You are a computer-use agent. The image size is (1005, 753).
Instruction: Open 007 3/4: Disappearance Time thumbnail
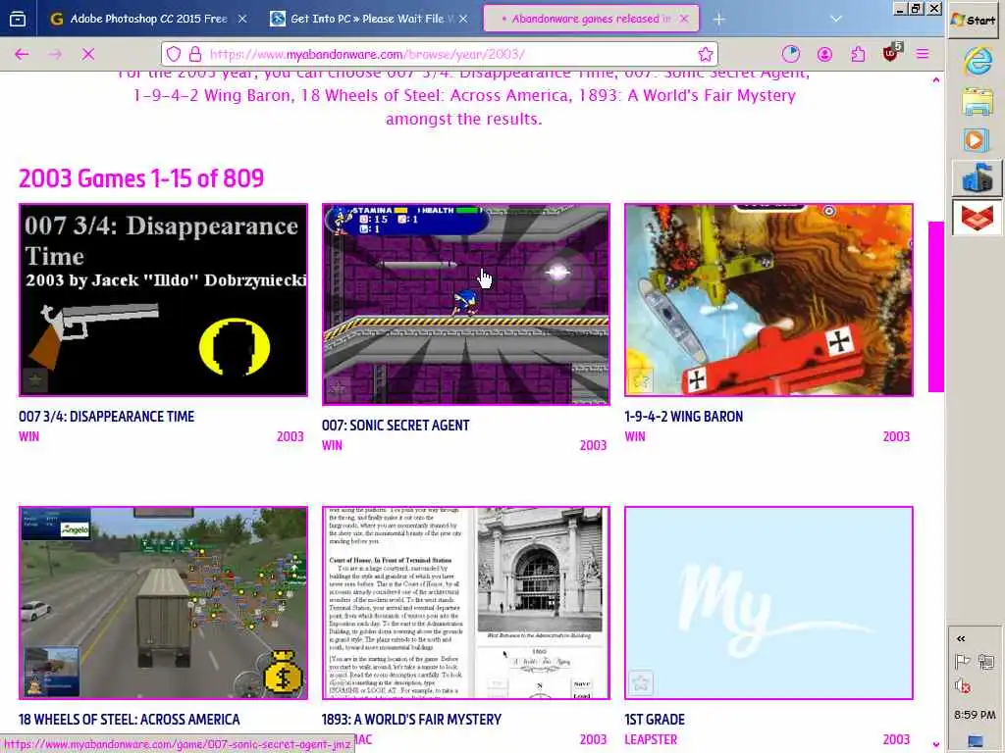tap(164, 300)
